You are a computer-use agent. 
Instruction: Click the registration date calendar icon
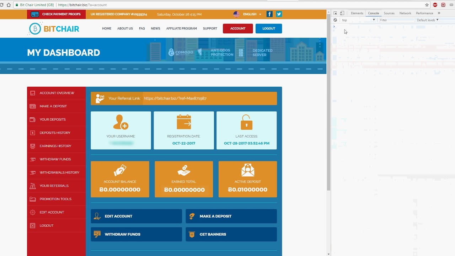pyautogui.click(x=184, y=122)
